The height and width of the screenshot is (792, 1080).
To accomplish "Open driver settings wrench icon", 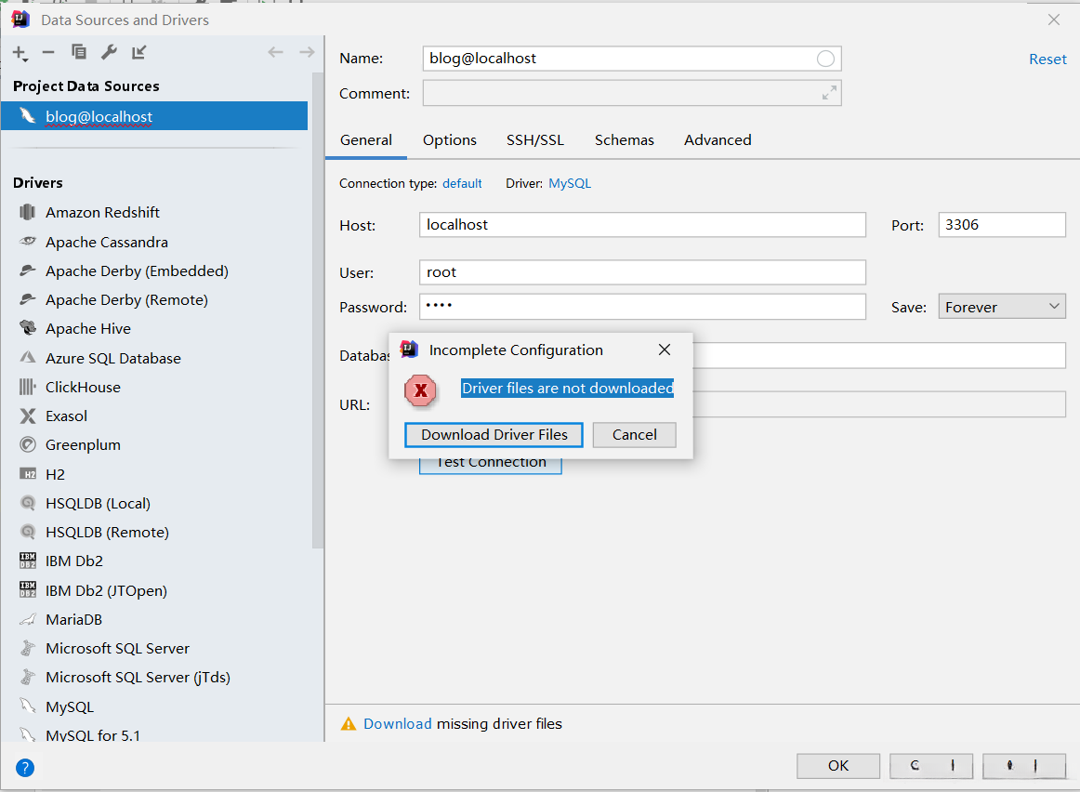I will [109, 53].
